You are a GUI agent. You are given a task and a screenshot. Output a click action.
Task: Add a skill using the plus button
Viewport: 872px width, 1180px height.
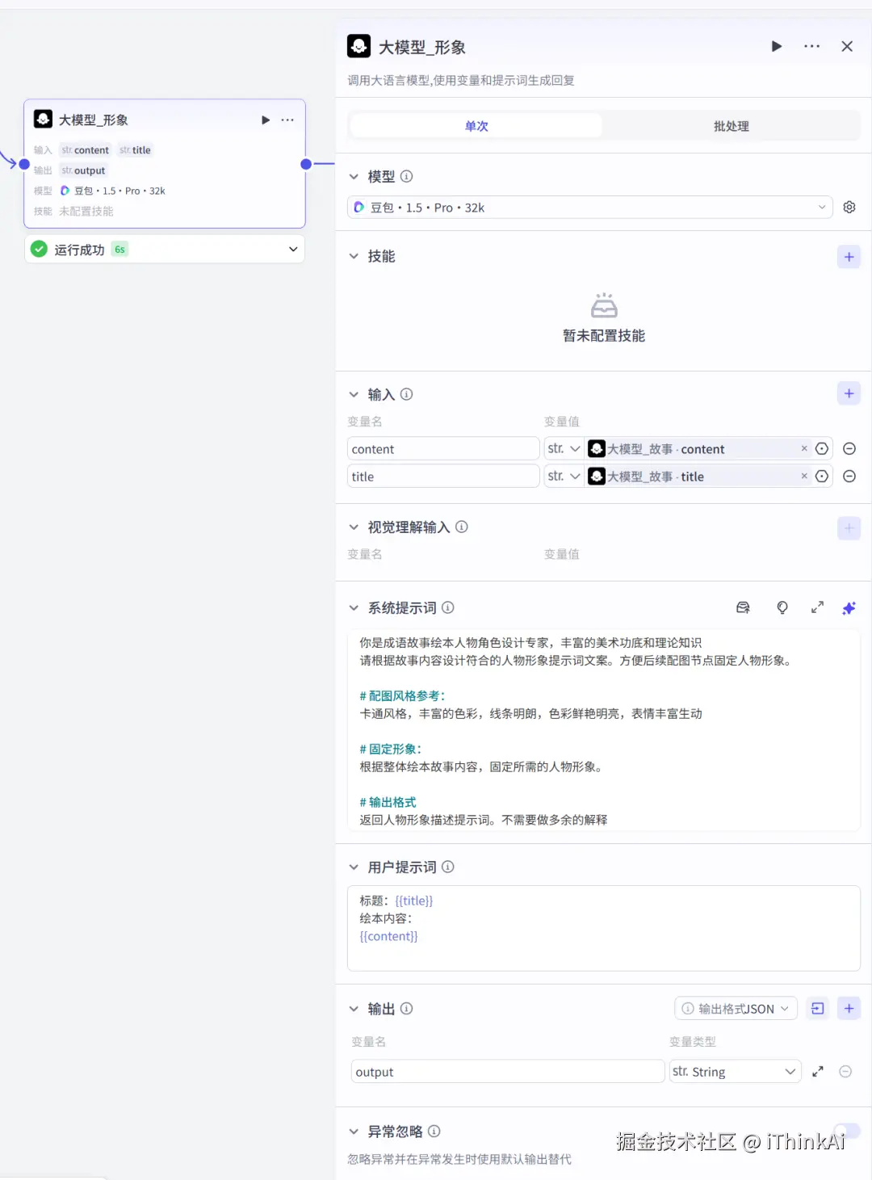point(849,256)
